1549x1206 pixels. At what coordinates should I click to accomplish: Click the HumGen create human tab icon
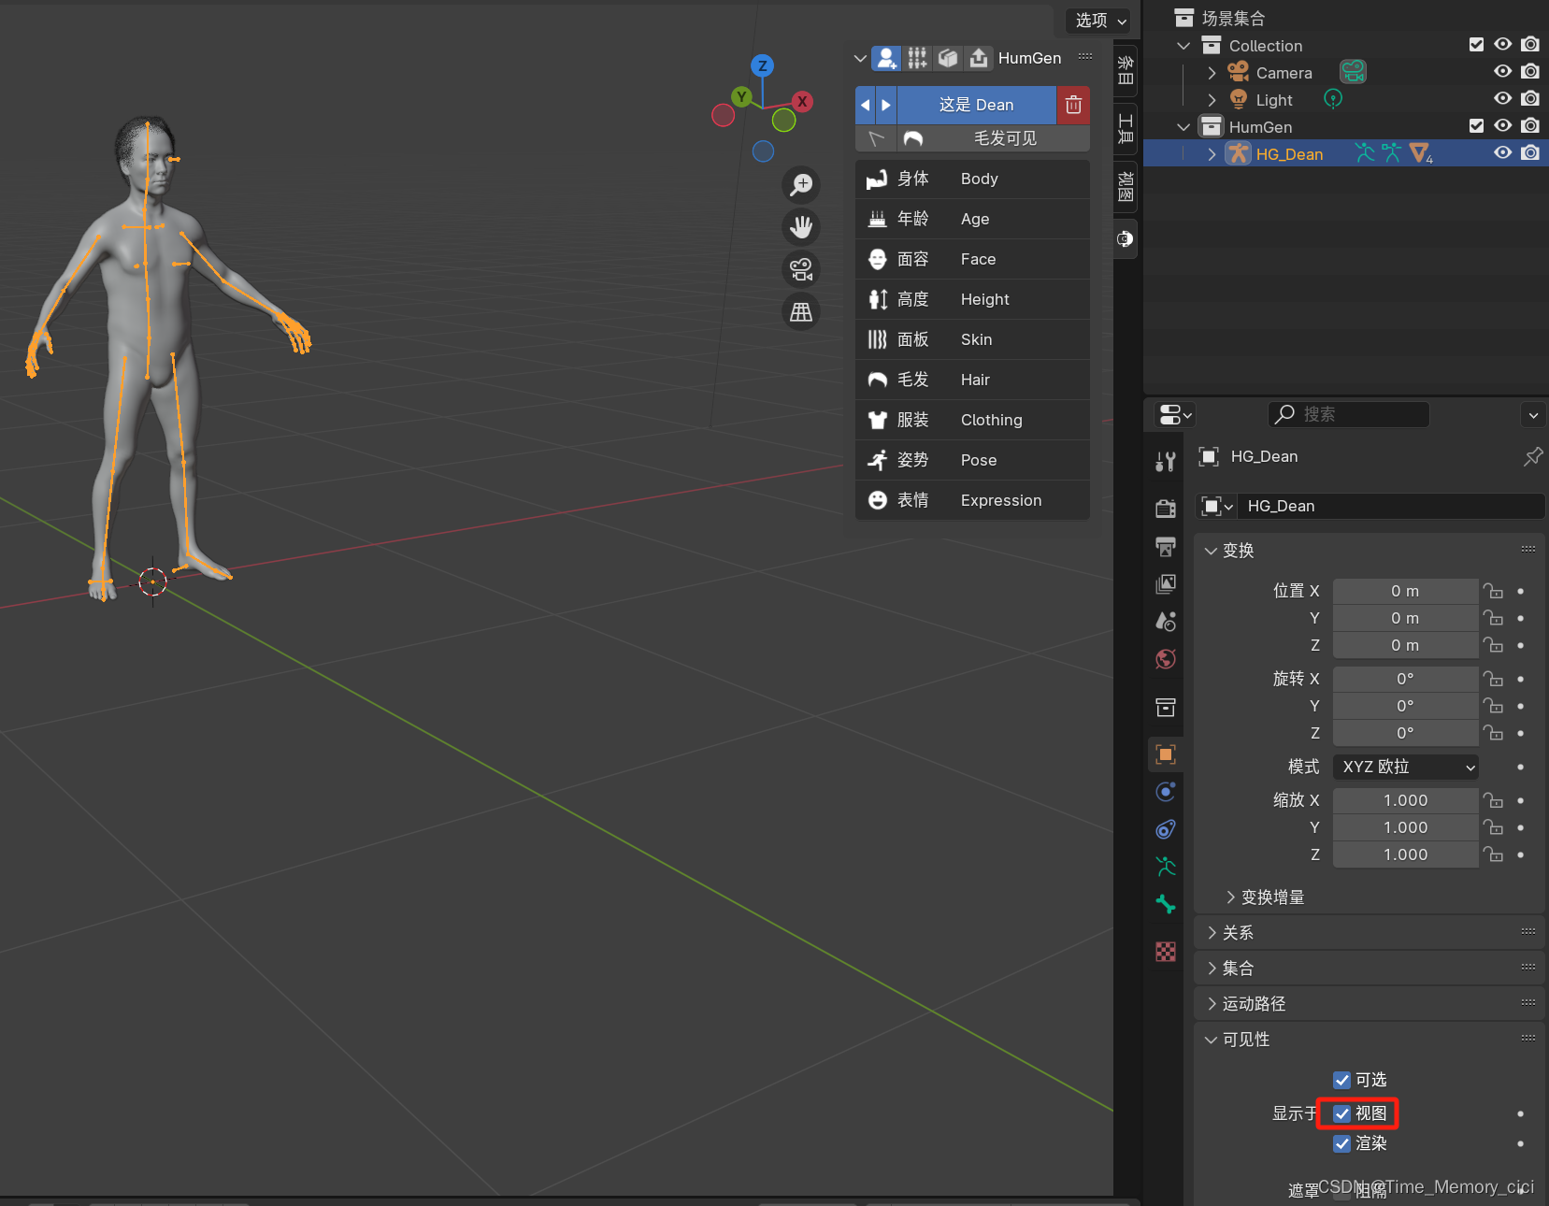(886, 58)
